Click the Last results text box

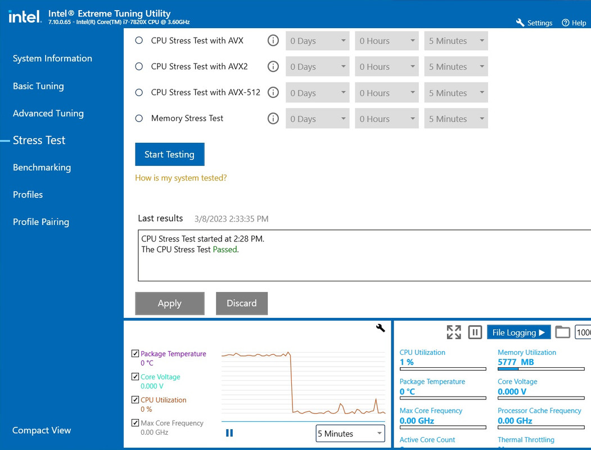click(x=364, y=255)
